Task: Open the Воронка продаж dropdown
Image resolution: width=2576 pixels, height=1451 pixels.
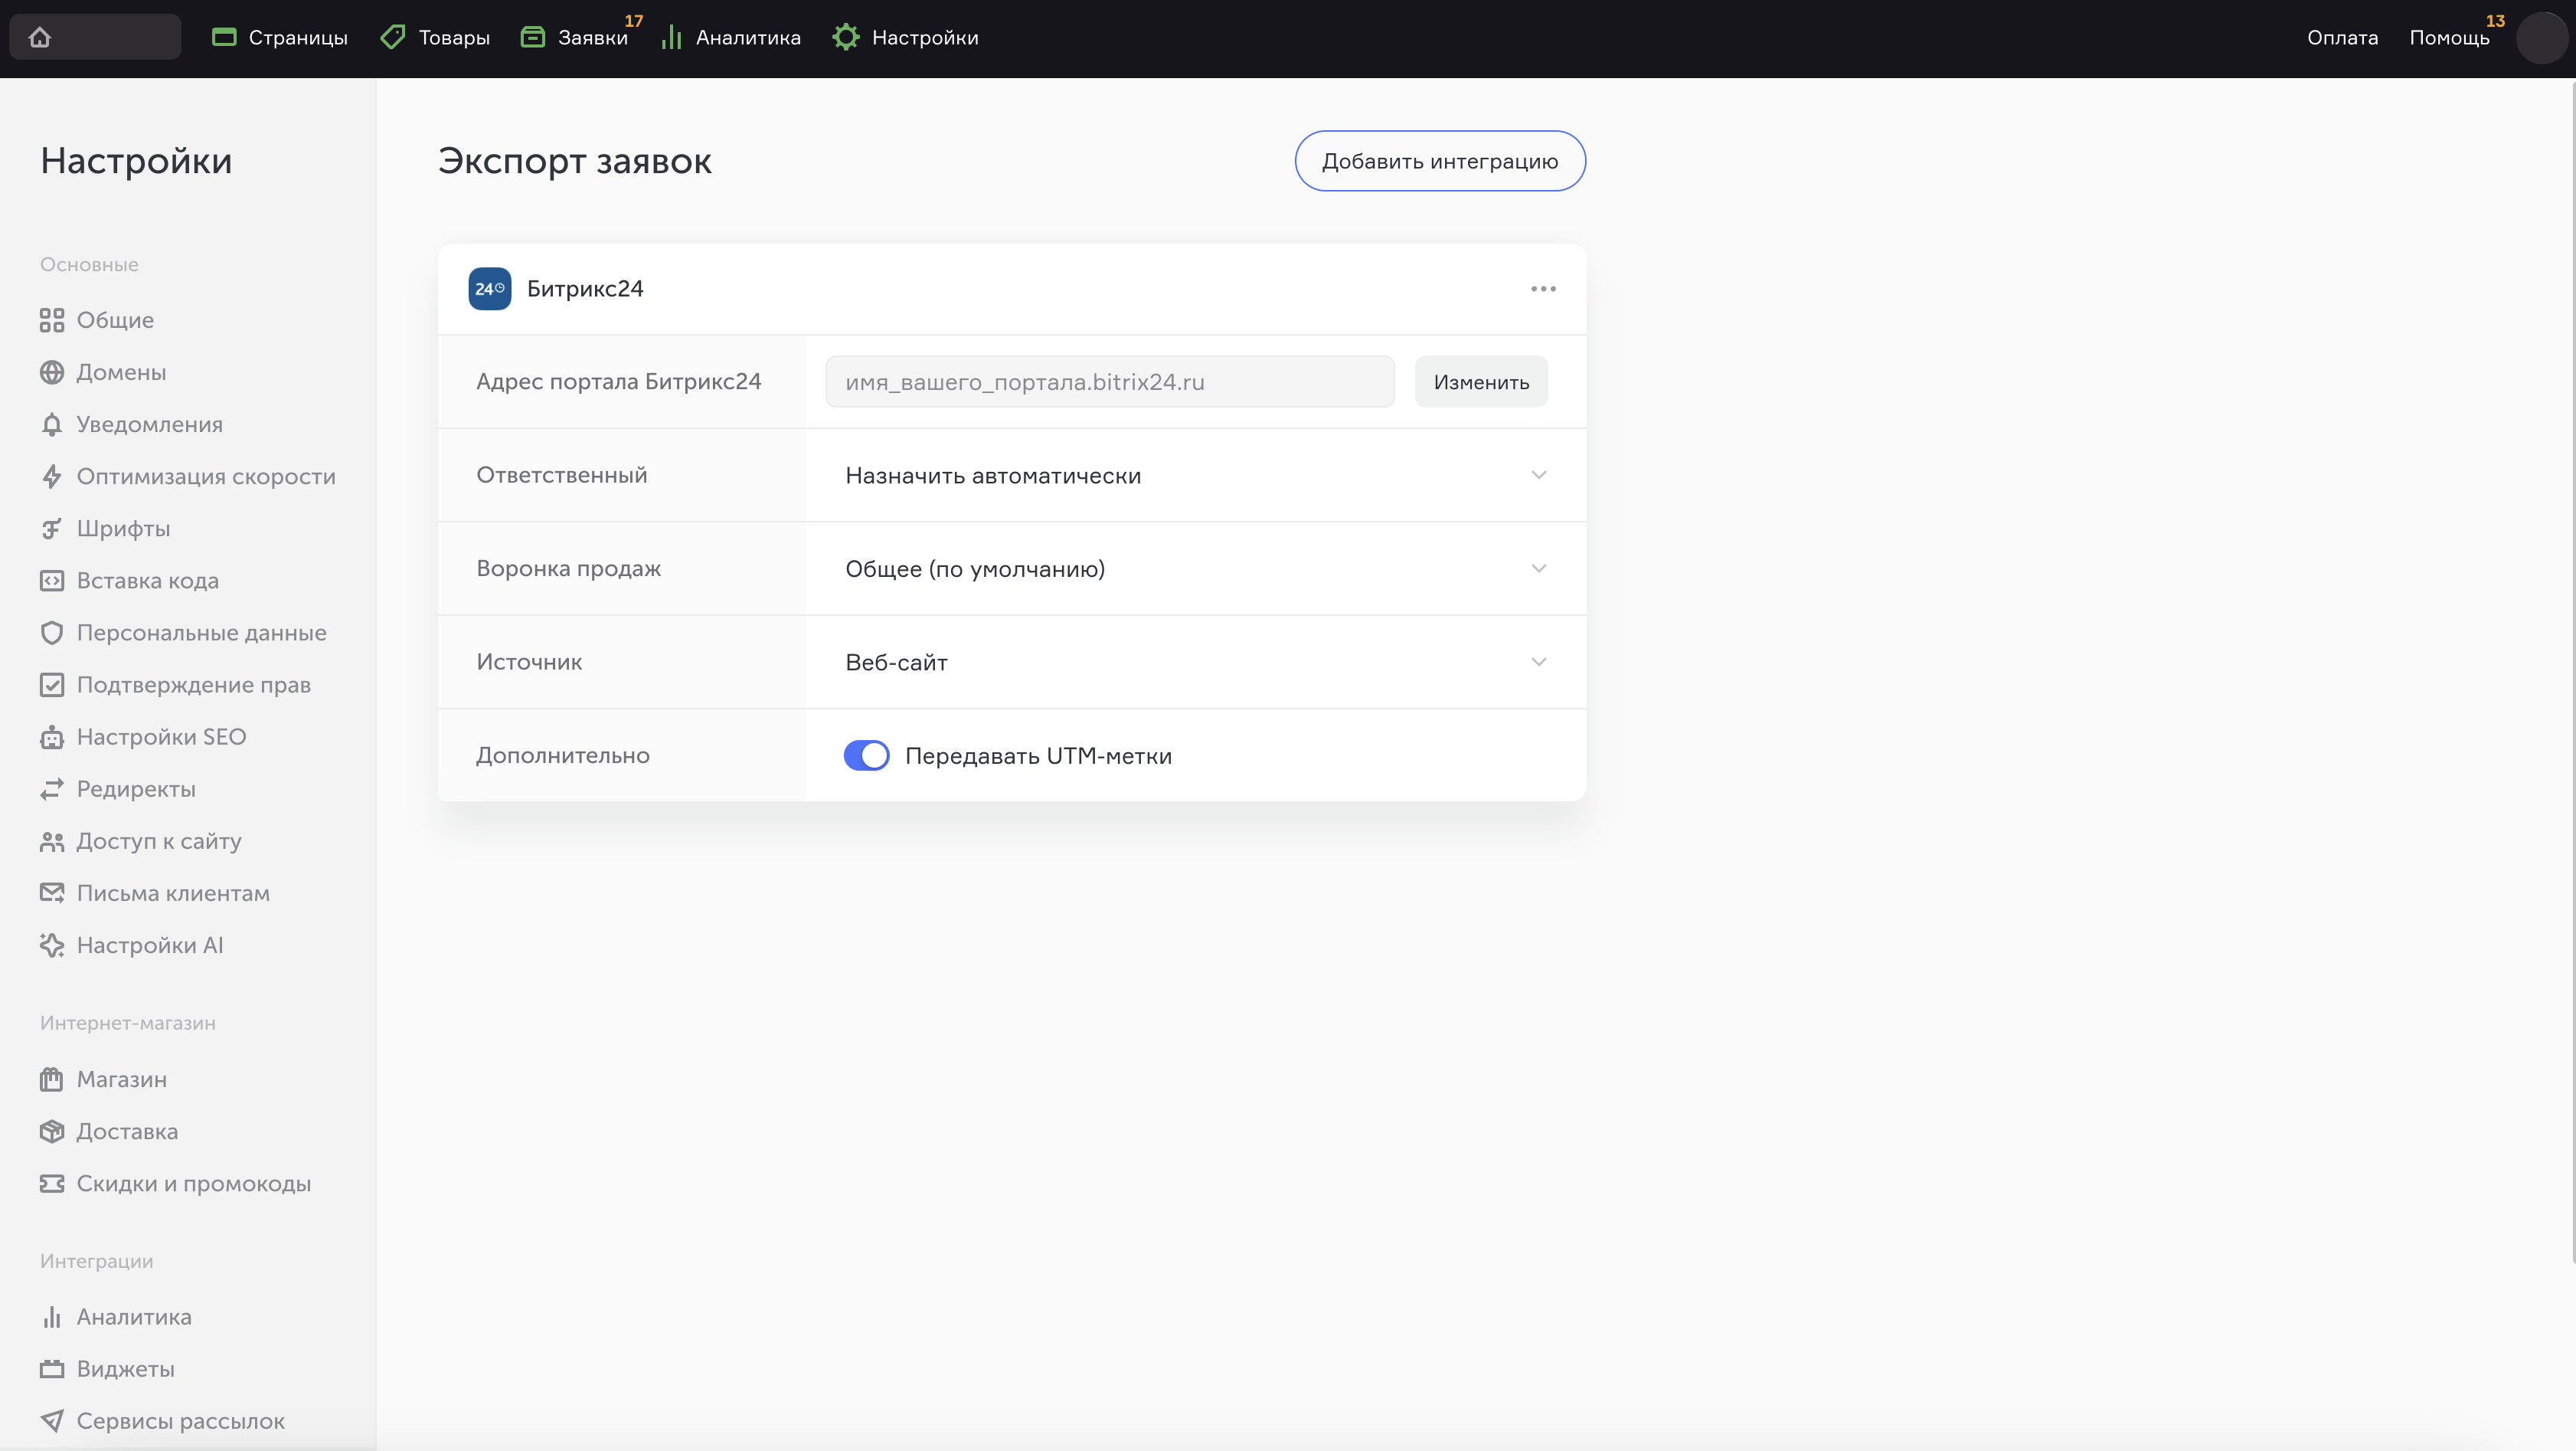Action: point(1194,568)
